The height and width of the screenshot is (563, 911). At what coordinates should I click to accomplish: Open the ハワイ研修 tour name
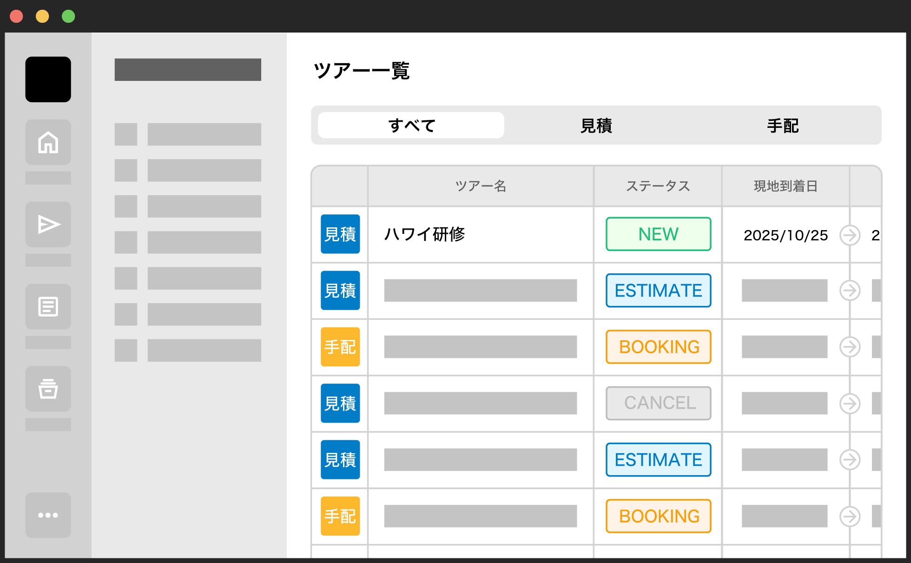pos(424,234)
